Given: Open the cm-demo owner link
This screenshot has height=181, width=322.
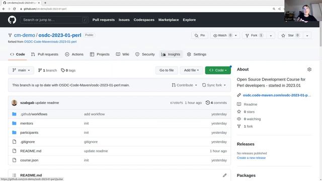Looking at the screenshot, I should click(x=25, y=35).
